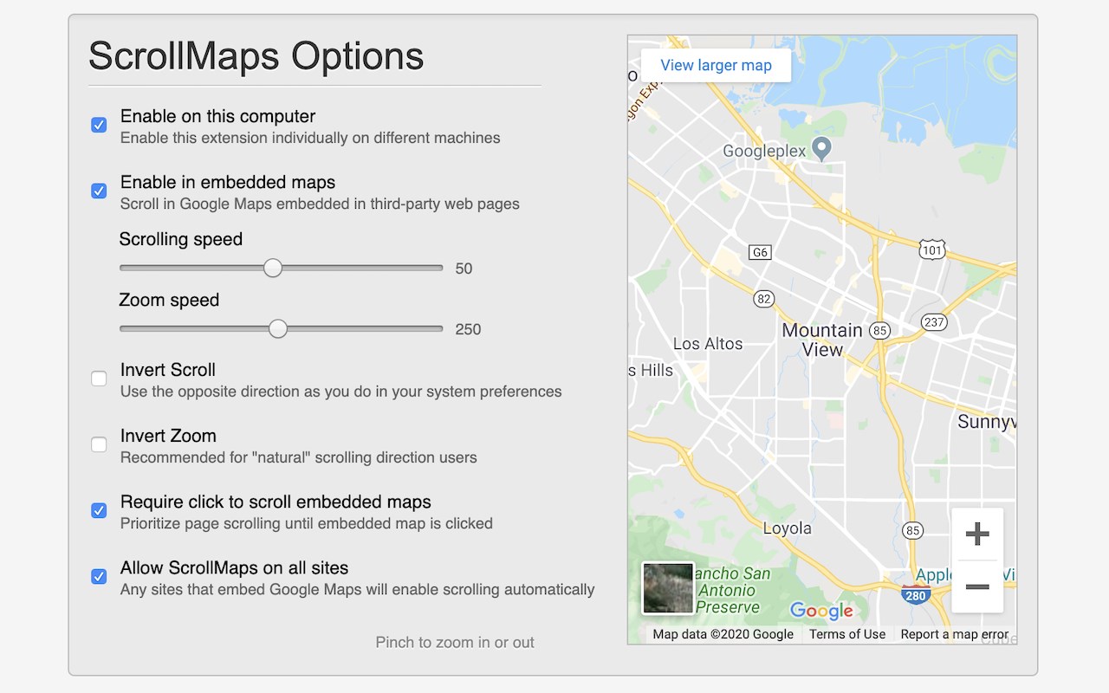Open the View larger map link
The image size is (1109, 693).
point(716,65)
